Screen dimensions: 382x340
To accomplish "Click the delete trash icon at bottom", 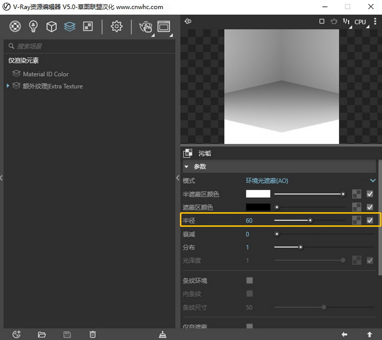I will [92, 334].
